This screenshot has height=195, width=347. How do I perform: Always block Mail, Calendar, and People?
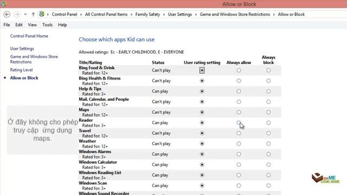click(x=268, y=102)
